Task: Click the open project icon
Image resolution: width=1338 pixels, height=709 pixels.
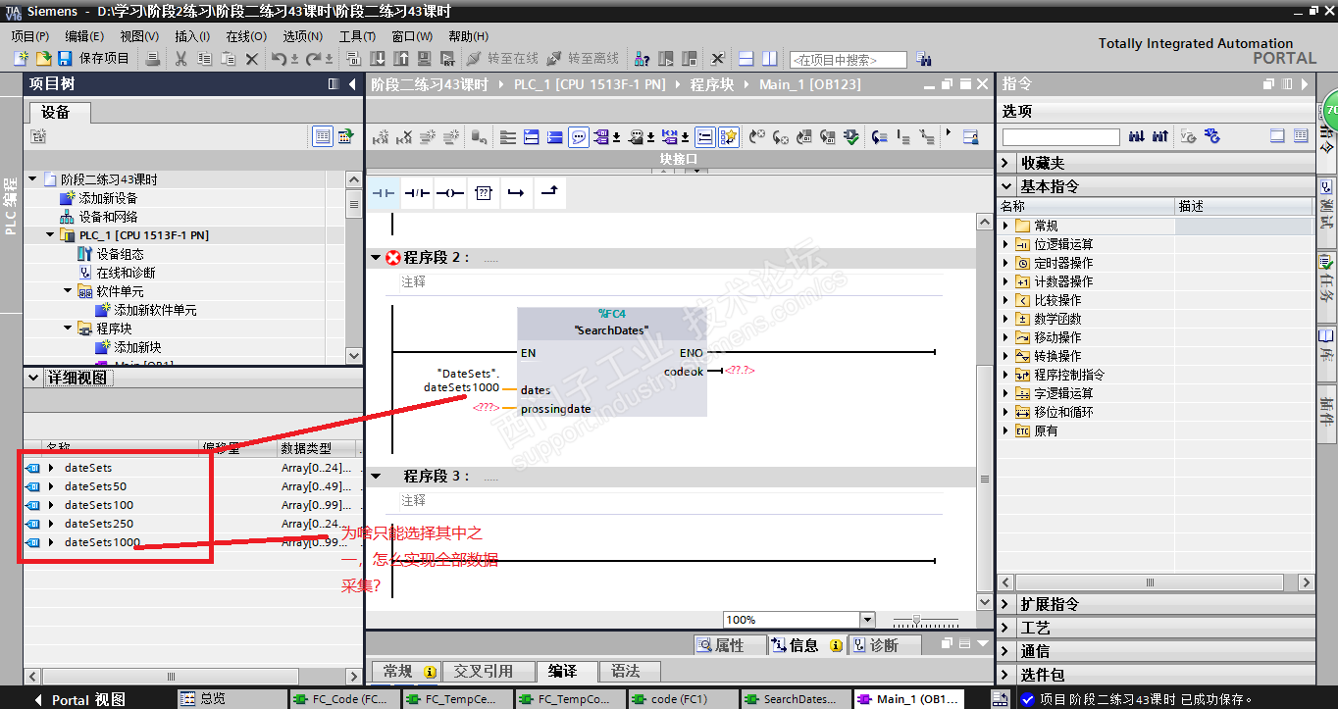Action: coord(43,59)
